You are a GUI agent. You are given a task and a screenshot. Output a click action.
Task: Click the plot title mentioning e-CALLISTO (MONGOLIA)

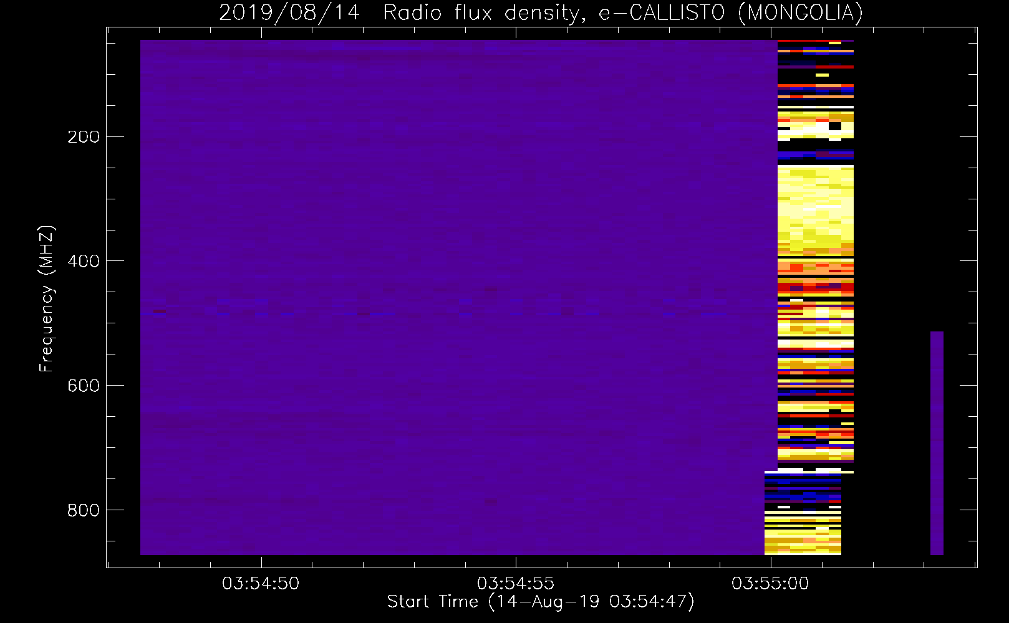pos(541,12)
